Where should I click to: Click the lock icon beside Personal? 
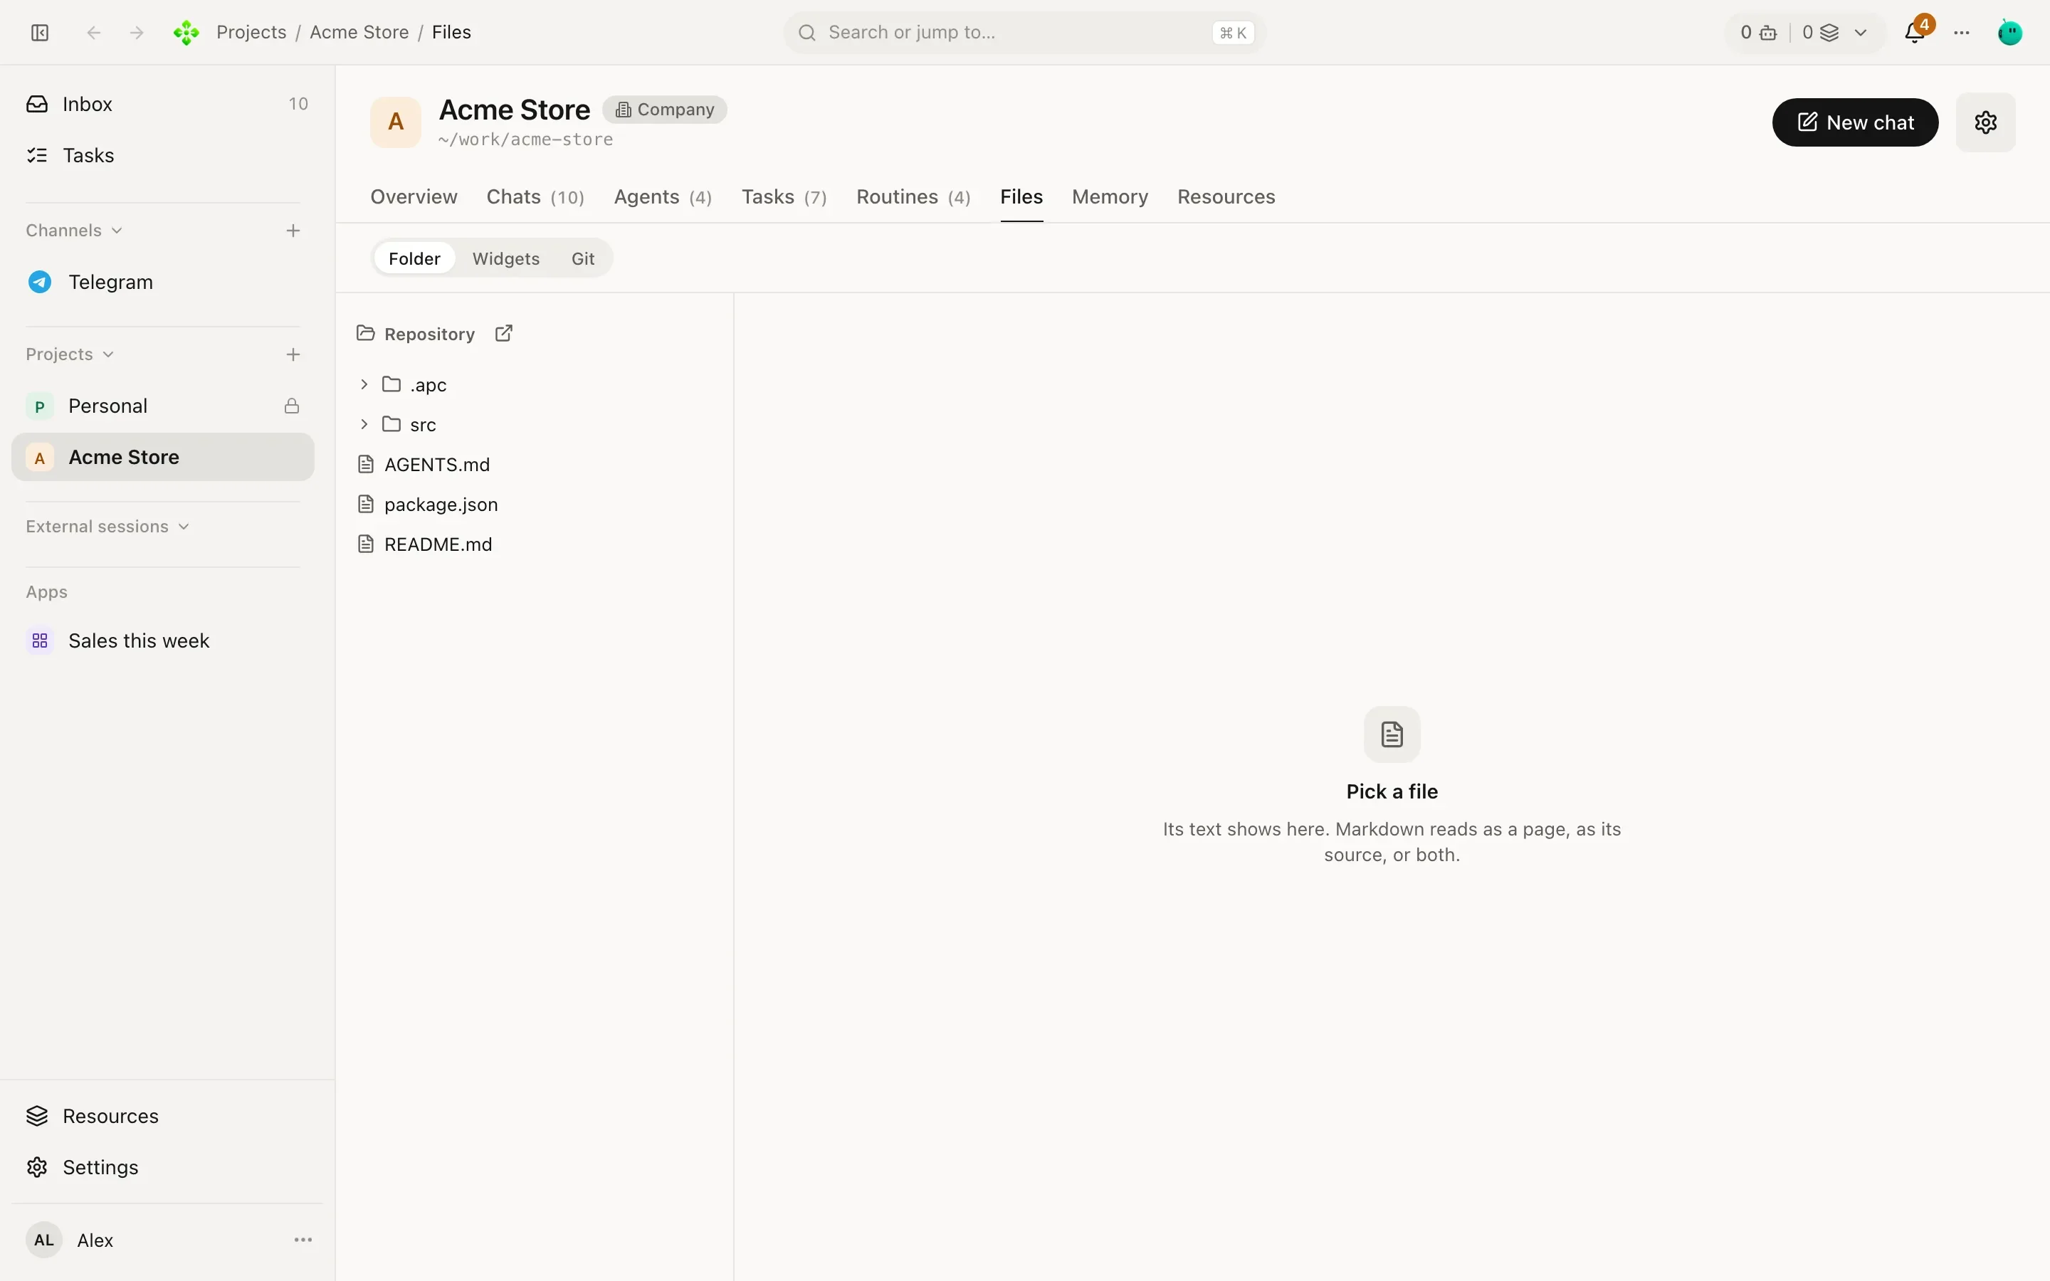click(291, 406)
